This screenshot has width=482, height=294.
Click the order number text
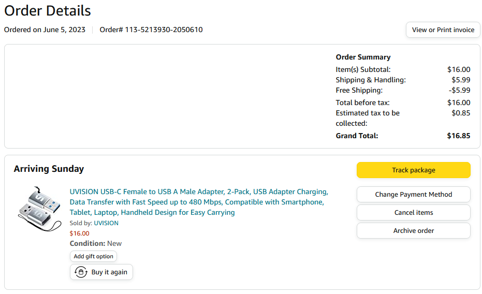tap(151, 30)
